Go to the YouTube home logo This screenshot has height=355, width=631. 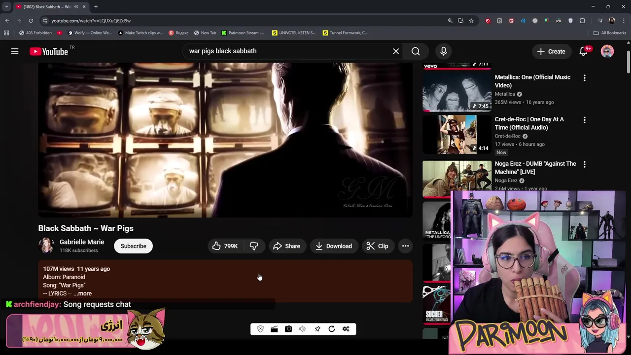click(48, 51)
